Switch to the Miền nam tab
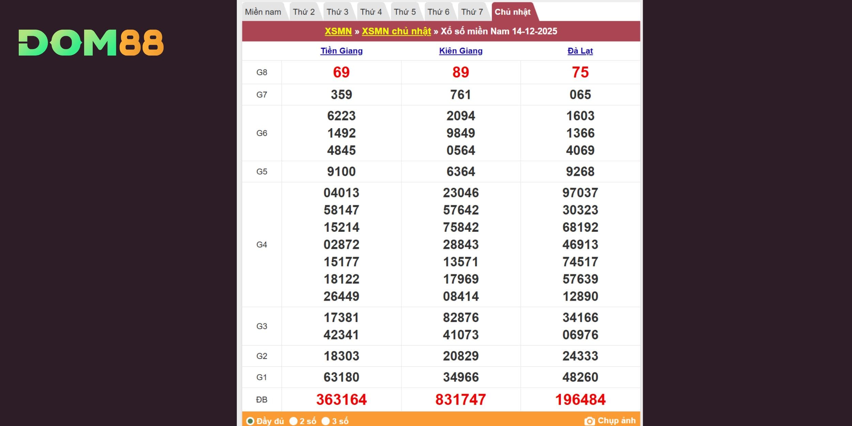The image size is (852, 426). pyautogui.click(x=263, y=12)
